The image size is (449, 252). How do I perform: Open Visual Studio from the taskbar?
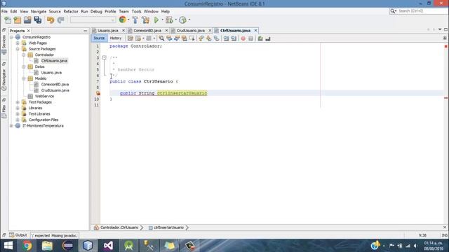[108, 246]
